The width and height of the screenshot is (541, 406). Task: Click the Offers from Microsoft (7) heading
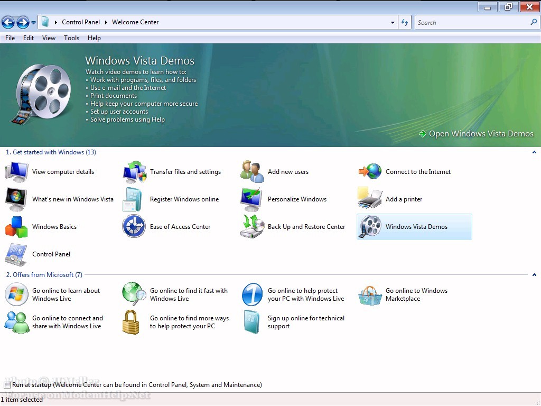[44, 275]
